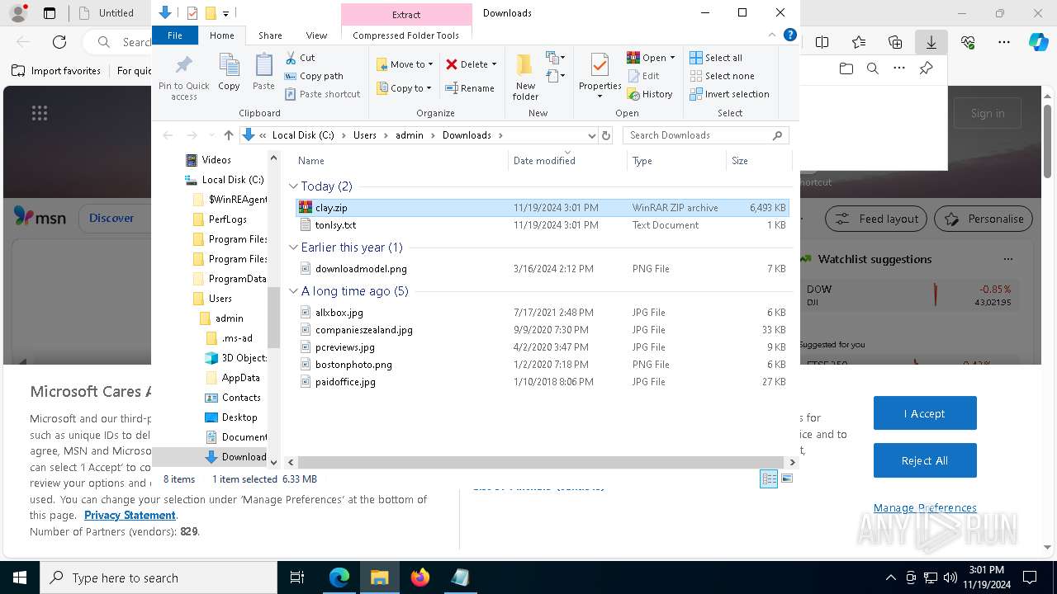The height and width of the screenshot is (594, 1057).
Task: Click Pin to Quick access icon
Action: coord(183,77)
